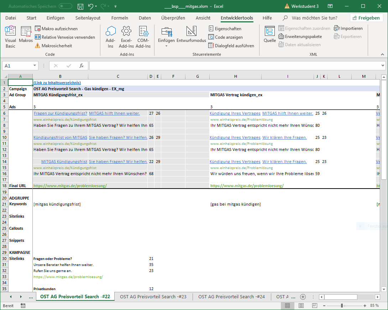Switch to sheet OST AG Preisvorteil Search -#23
Viewport: 388px width, 310px height.
[153, 297]
